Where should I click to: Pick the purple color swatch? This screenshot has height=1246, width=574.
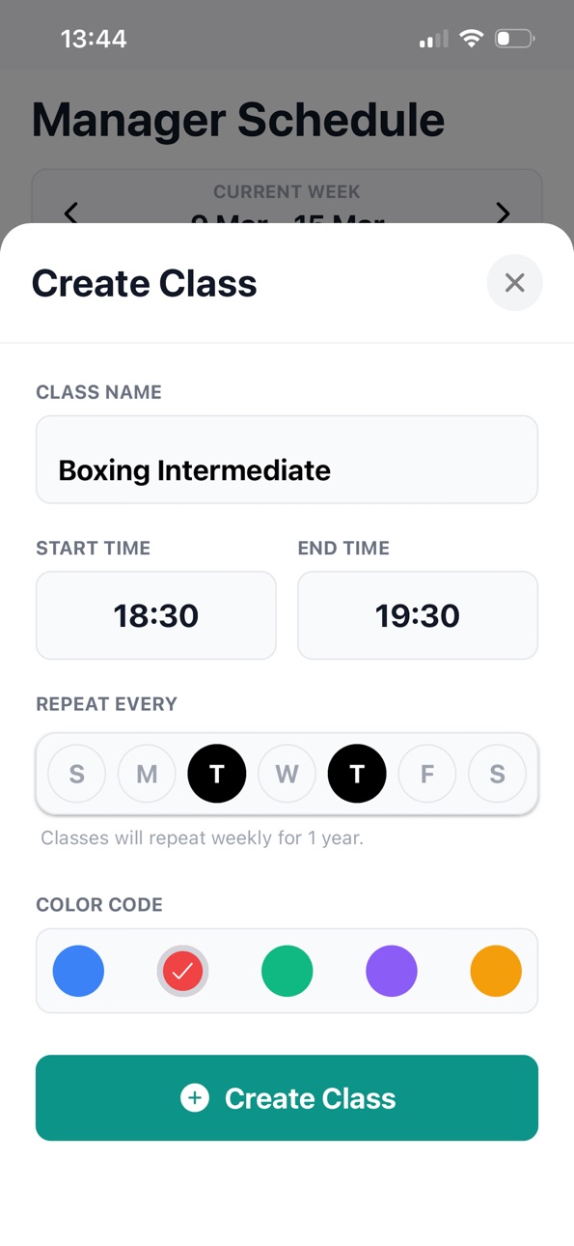click(392, 971)
